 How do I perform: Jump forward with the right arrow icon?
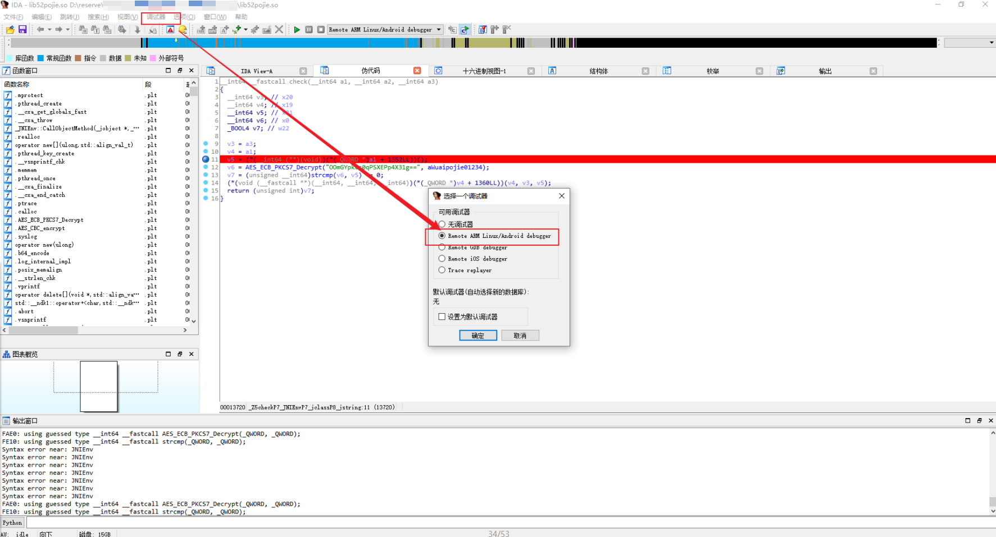(58, 29)
